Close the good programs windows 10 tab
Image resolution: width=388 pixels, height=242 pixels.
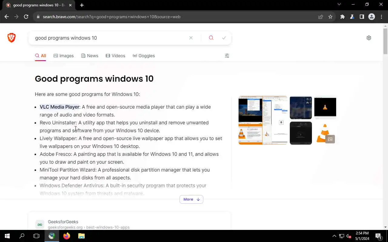click(x=71, y=5)
